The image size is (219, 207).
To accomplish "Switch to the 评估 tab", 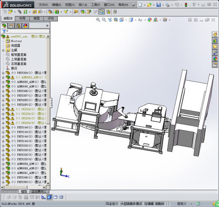I will tap(51, 18).
